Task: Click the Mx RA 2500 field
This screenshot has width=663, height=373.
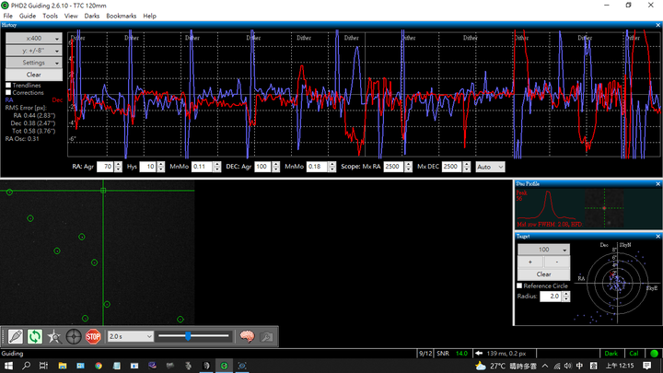Action: pos(394,167)
